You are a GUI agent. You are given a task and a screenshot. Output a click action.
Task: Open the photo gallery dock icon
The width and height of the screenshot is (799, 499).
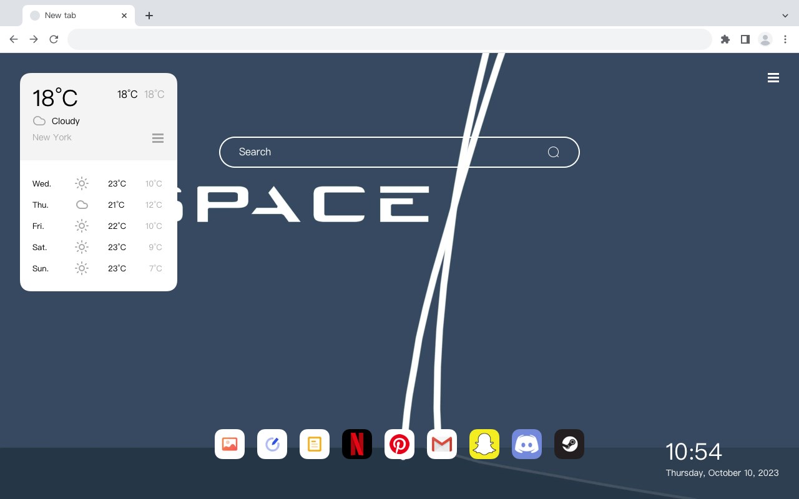pos(230,444)
